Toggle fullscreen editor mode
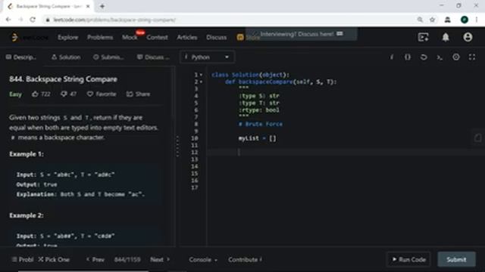The image size is (485, 272). tap(472, 57)
